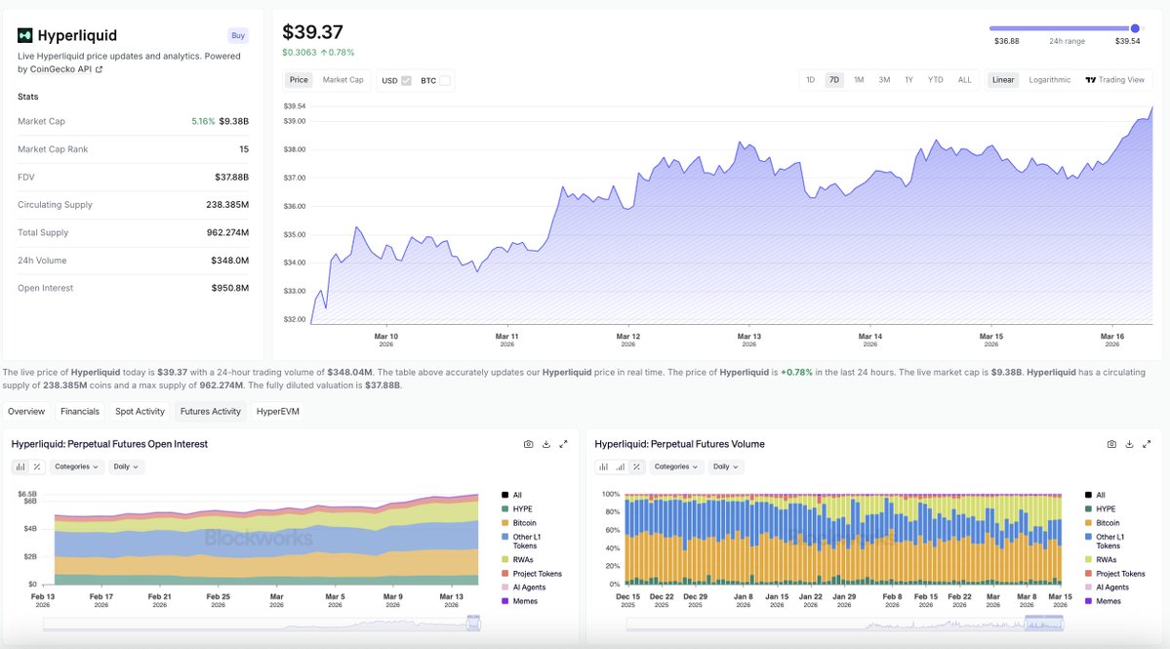Toggle Other L1 Tokens in Open Interest legend
Viewport: 1170px width, 649px height.
pyautogui.click(x=521, y=541)
